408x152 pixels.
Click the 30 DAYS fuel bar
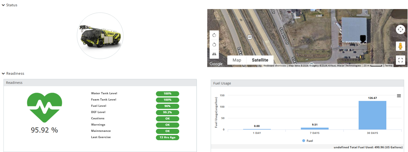coord(372,115)
